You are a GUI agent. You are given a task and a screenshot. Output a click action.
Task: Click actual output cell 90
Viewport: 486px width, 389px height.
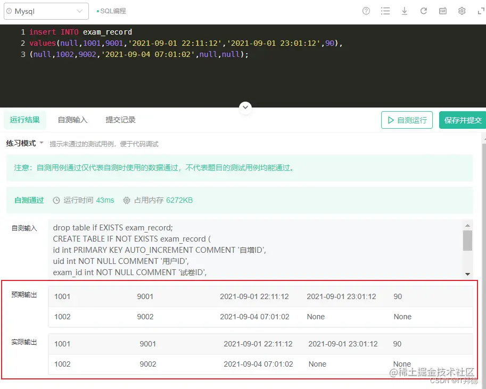397,344
